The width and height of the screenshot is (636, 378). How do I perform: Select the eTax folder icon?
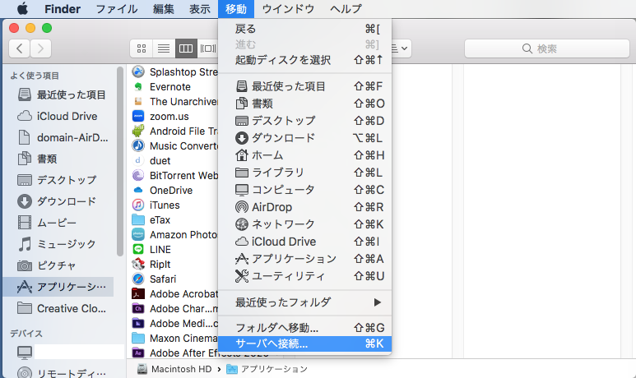coord(138,219)
